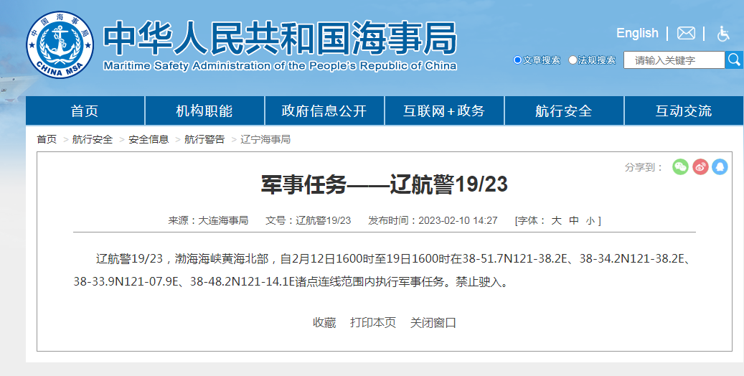Add the page with 收藏 link
The image size is (744, 376).
pos(324,323)
